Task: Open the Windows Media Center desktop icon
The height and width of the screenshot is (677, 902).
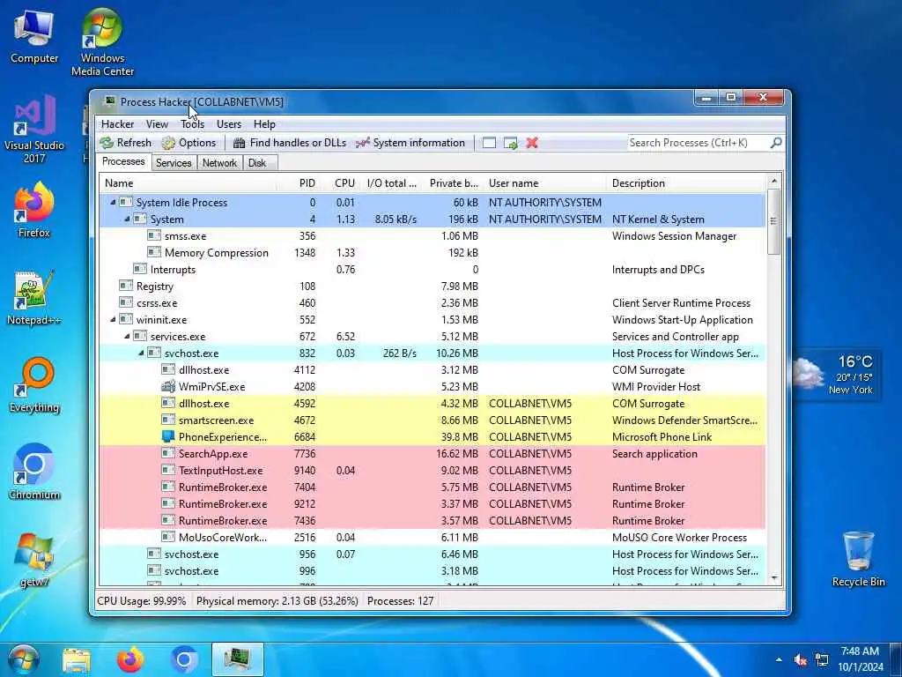Action: pos(102,42)
